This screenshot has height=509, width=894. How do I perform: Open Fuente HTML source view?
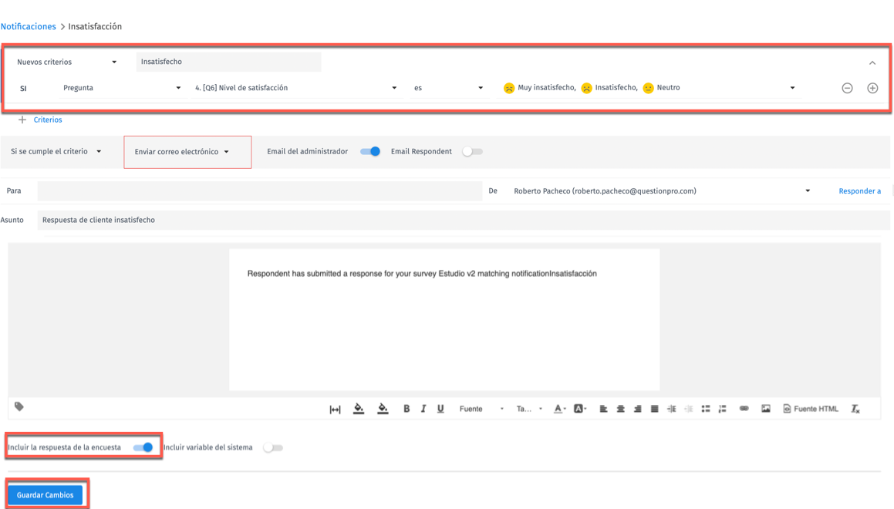coord(811,409)
